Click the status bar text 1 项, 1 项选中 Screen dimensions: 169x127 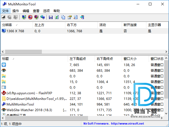[x=11, y=124]
